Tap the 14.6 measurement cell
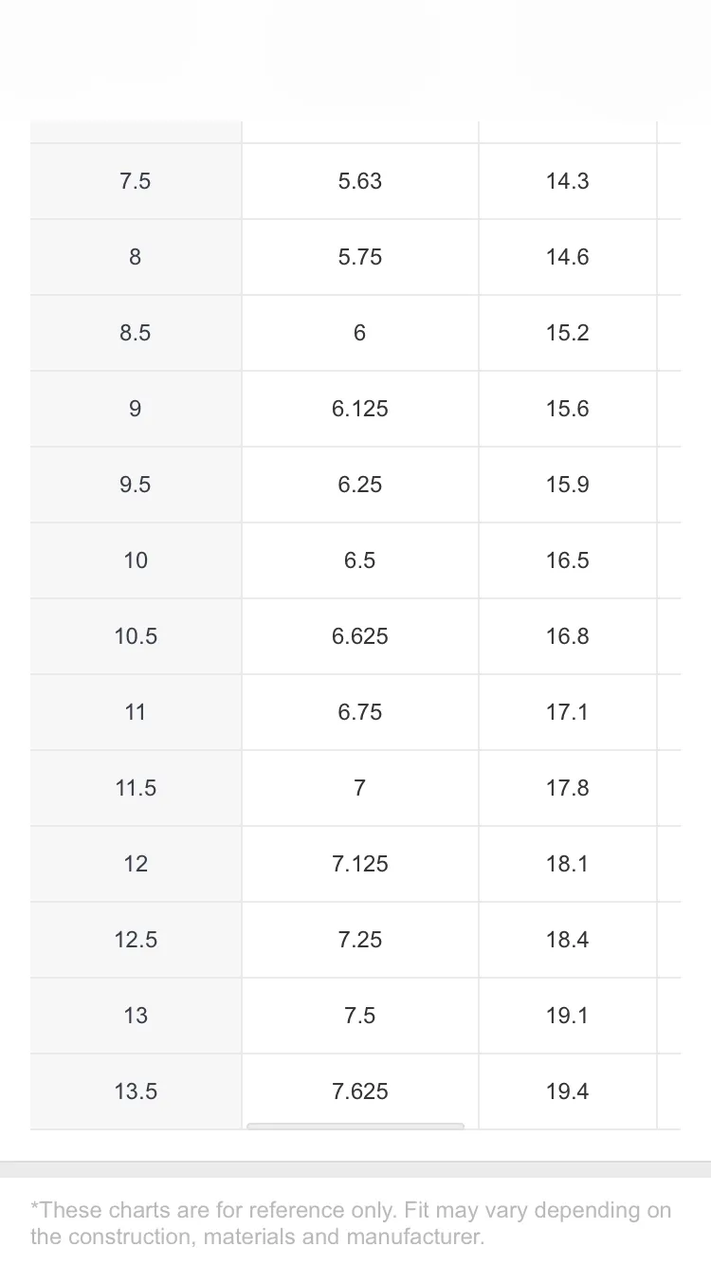This screenshot has width=711, height=1265. click(568, 257)
